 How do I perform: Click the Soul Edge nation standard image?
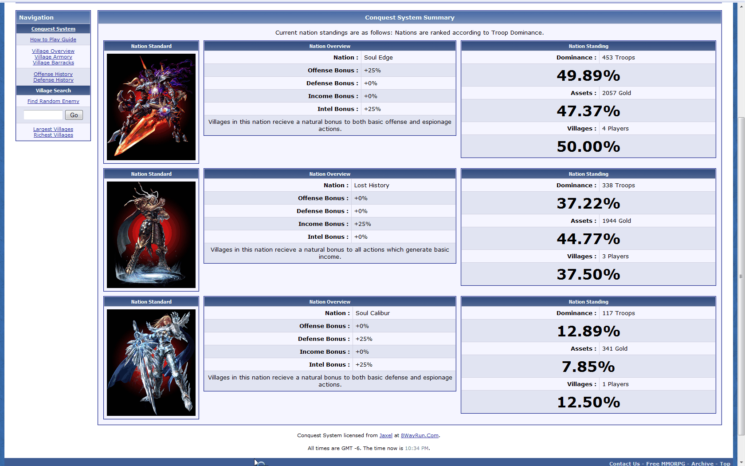tap(151, 107)
